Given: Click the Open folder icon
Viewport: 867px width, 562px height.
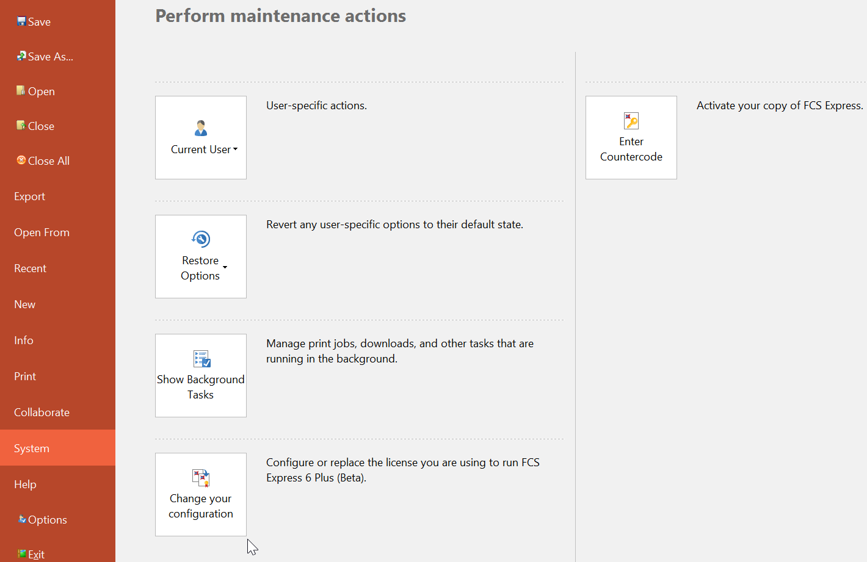Looking at the screenshot, I should (21, 91).
